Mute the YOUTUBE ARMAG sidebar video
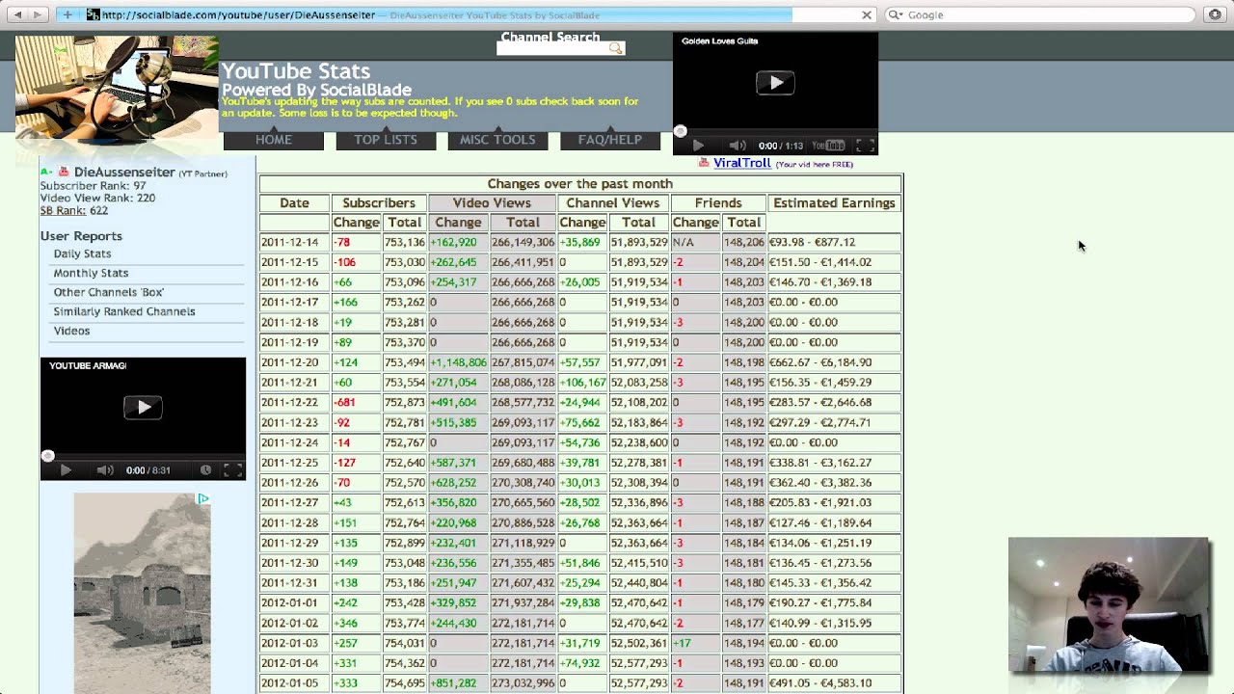 tap(105, 469)
